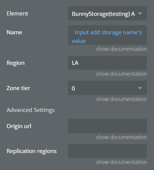The image size is (154, 170).
Task: Click the Name label
Action: pyautogui.click(x=14, y=32)
